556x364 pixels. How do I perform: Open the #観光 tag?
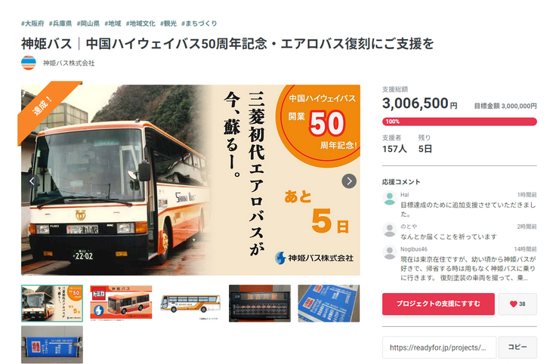[168, 23]
